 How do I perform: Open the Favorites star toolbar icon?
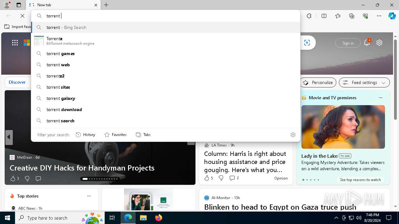(x=338, y=16)
